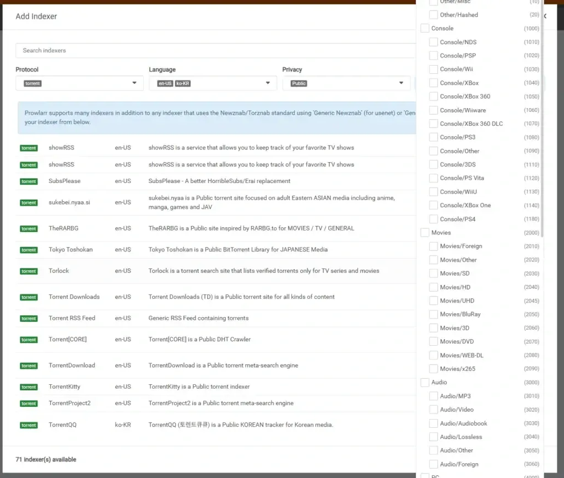
Task: Check the Audio/MP3 category
Action: (433, 396)
